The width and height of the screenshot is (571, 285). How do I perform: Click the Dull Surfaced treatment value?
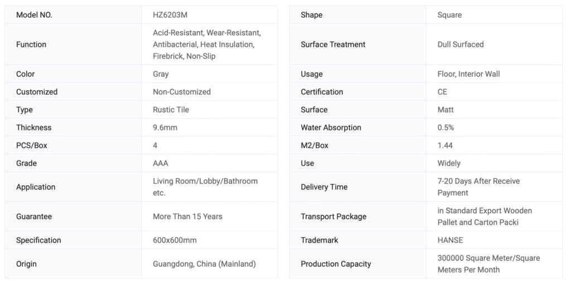coord(461,45)
